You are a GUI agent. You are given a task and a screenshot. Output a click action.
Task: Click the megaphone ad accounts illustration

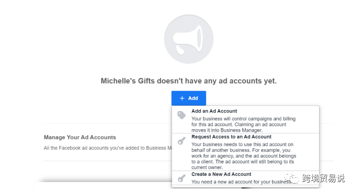188,39
